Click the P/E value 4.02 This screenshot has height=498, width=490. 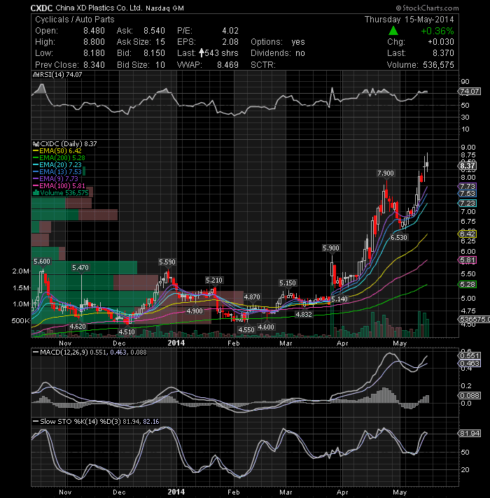pyautogui.click(x=230, y=31)
